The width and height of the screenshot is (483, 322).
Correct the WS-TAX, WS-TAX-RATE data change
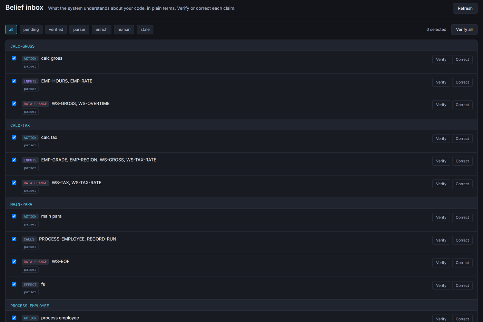point(462,184)
